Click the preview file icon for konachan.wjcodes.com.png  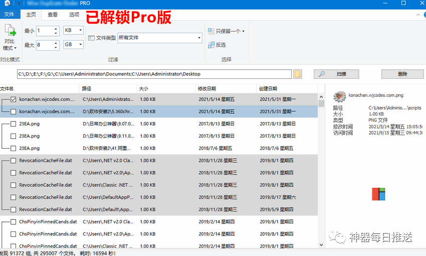pos(340,96)
